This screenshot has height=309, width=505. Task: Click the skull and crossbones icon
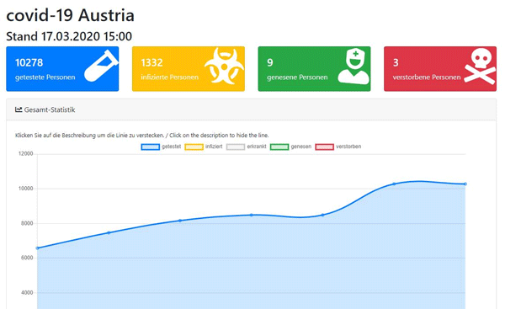click(480, 66)
